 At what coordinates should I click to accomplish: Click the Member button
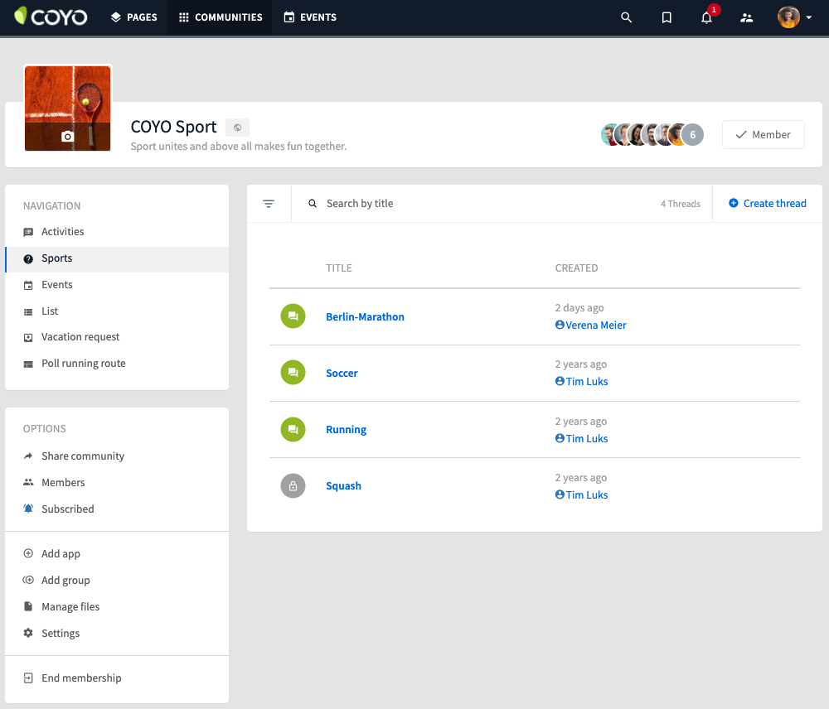point(763,135)
